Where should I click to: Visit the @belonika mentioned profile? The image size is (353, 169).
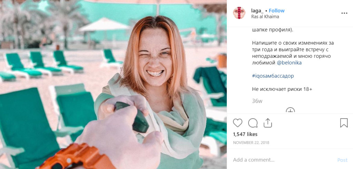click(x=289, y=63)
